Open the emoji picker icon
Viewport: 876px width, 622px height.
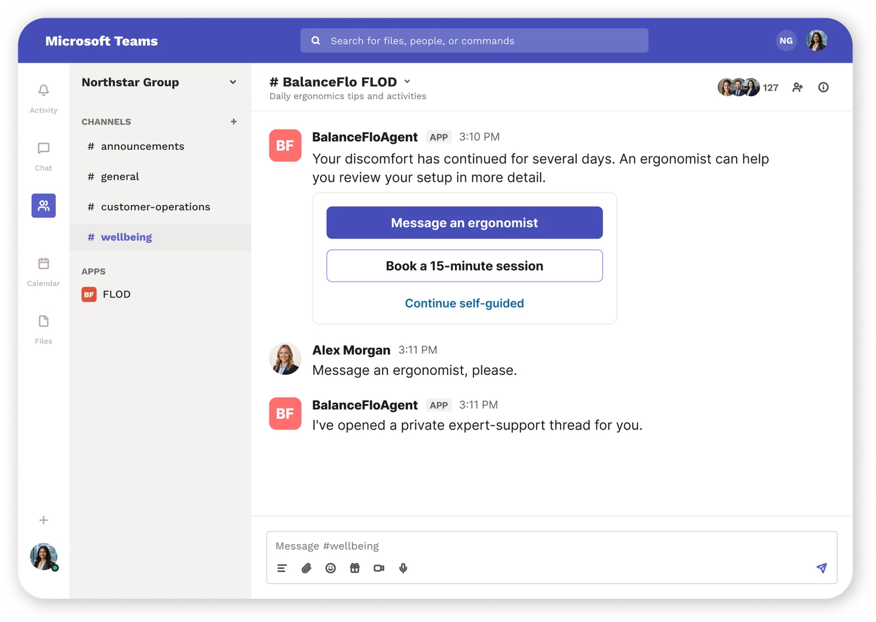point(330,568)
